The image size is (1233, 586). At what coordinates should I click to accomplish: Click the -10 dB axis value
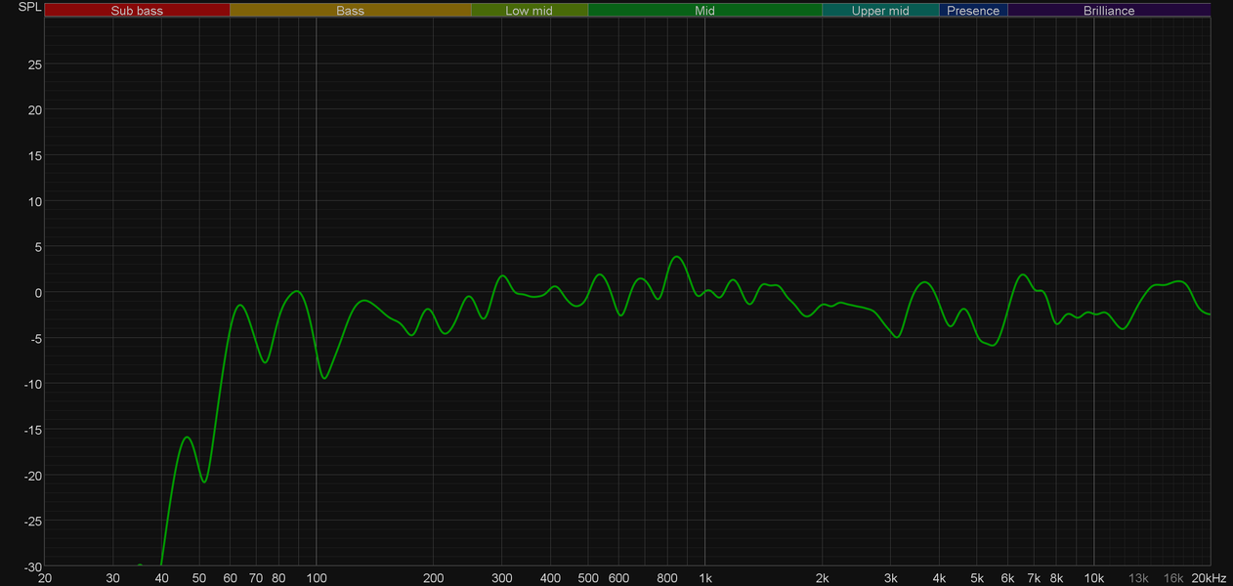pos(31,384)
